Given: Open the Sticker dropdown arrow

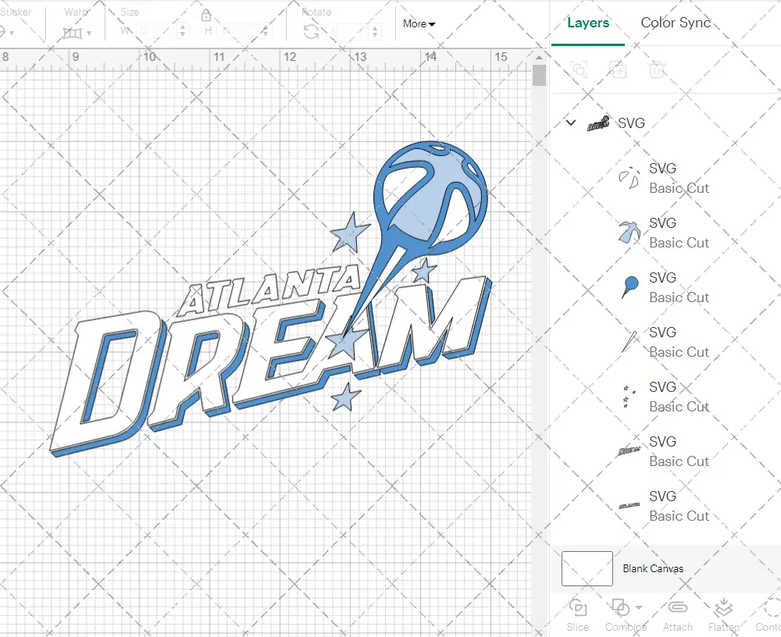Looking at the screenshot, I should 12,34.
